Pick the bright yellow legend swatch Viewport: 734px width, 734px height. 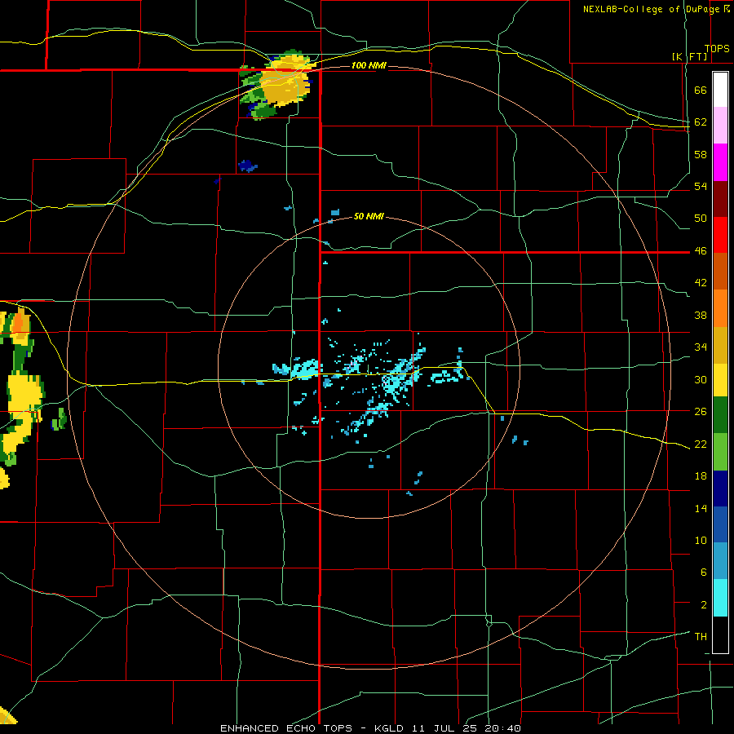[x=720, y=380]
